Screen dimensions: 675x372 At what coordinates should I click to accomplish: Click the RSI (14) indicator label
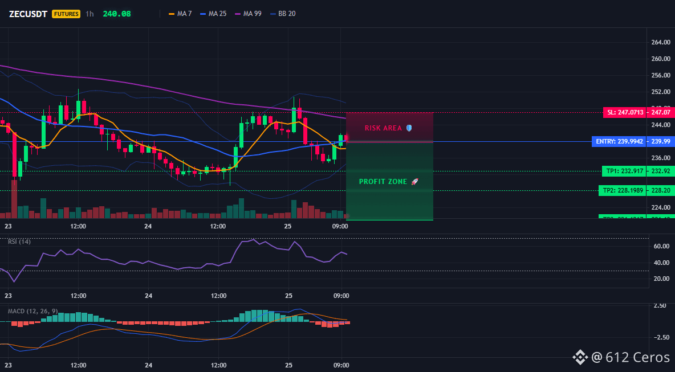point(19,242)
